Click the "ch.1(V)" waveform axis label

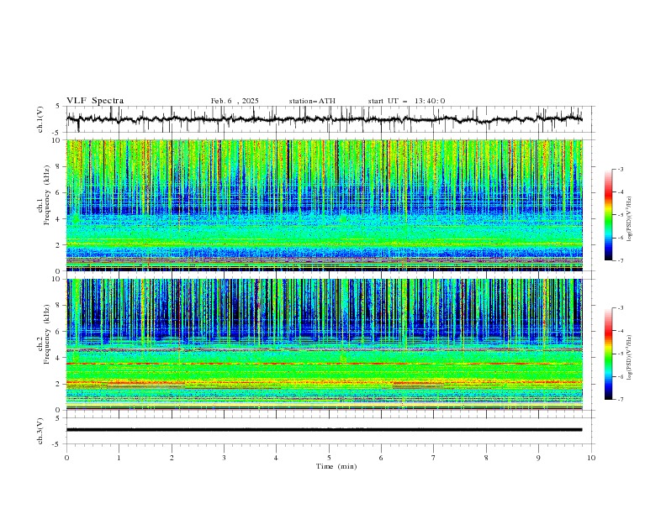click(40, 119)
